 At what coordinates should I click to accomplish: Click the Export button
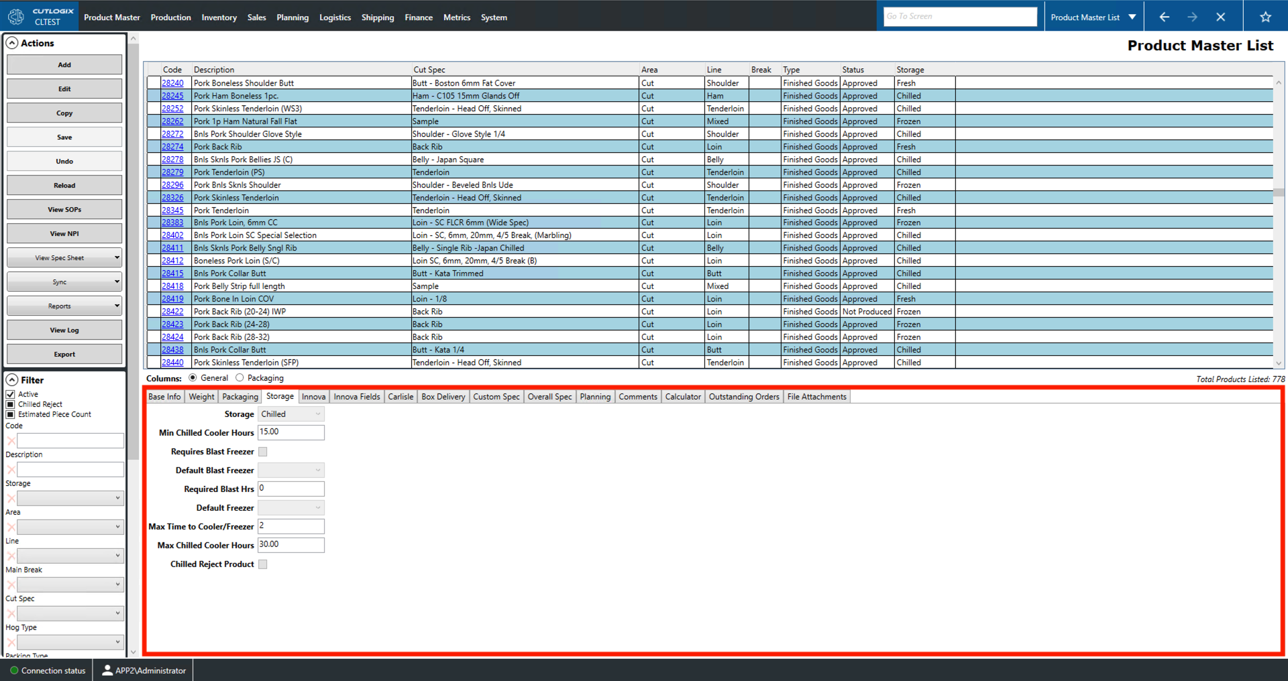[64, 353]
